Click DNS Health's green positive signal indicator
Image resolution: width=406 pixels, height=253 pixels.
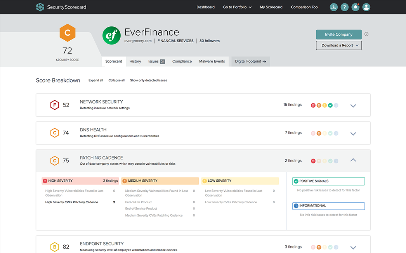click(x=330, y=133)
